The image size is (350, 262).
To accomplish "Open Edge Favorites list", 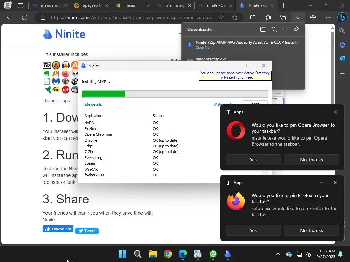I will [x=268, y=17].
